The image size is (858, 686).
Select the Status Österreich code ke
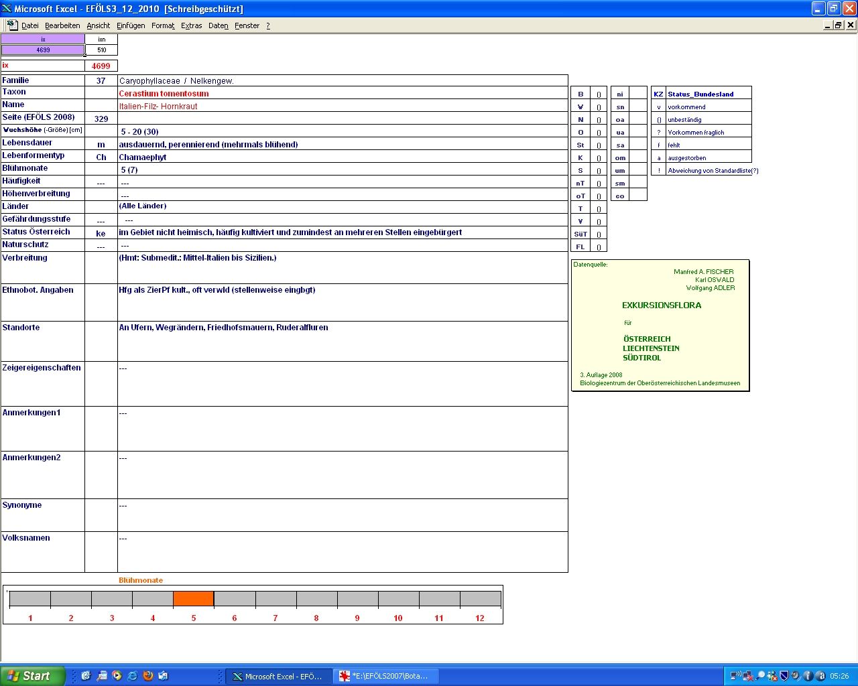[101, 233]
